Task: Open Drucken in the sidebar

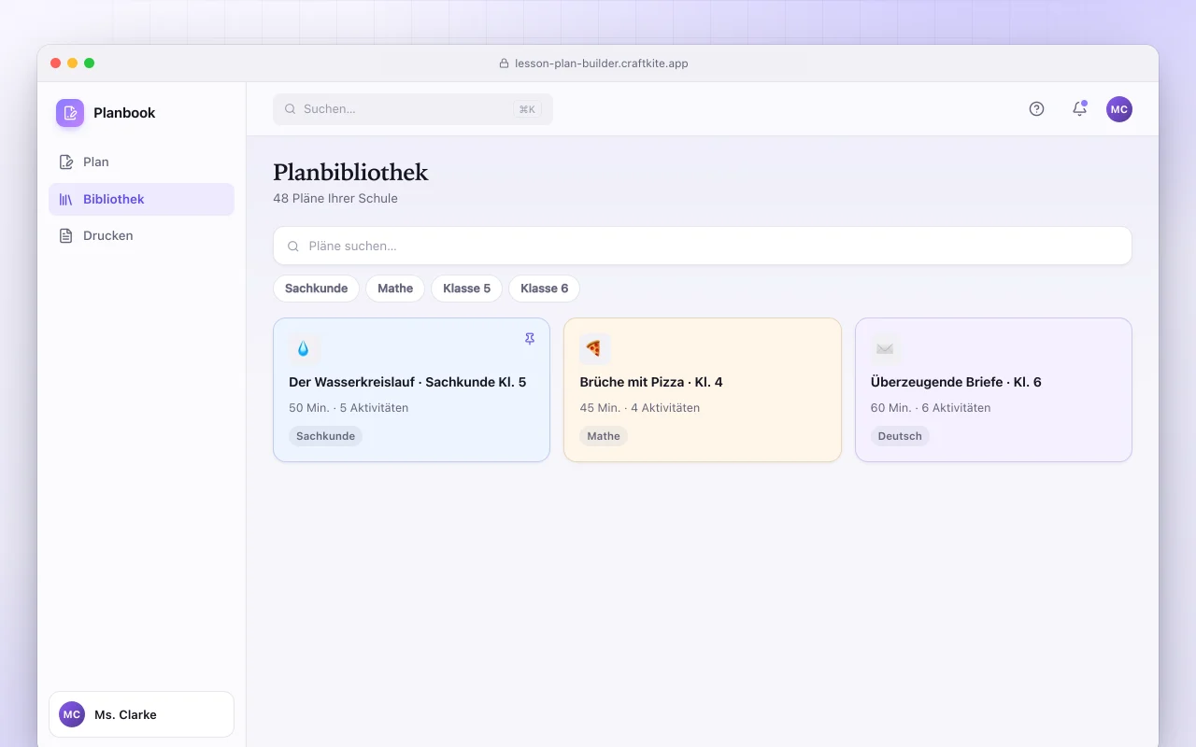Action: [x=141, y=235]
